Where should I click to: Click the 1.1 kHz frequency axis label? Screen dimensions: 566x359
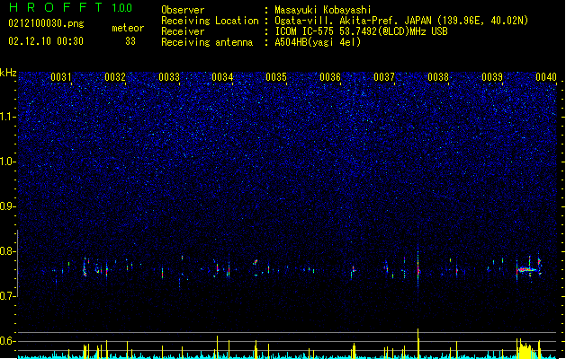pos(8,117)
